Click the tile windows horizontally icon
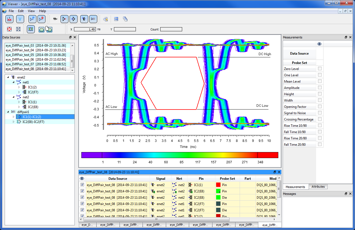The image size is (355, 230). click(116, 19)
